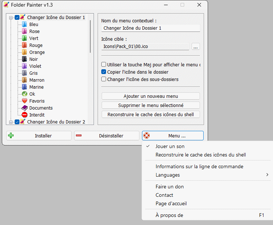Click the paintbrush icon of Changer Icône du Dossier 2
The image size is (273, 225).
pos(23,122)
